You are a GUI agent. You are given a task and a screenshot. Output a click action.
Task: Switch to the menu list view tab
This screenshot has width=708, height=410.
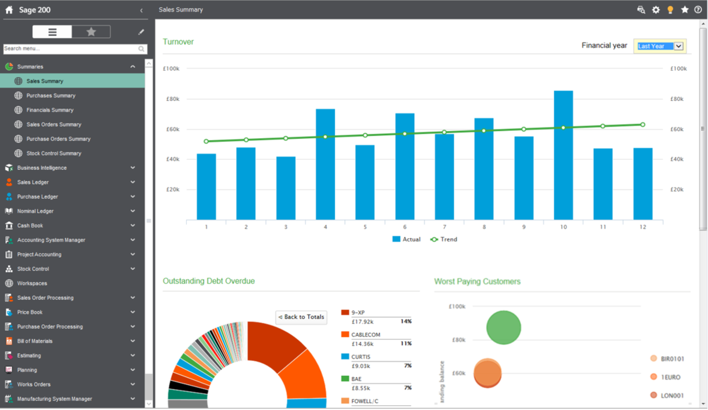(x=52, y=32)
